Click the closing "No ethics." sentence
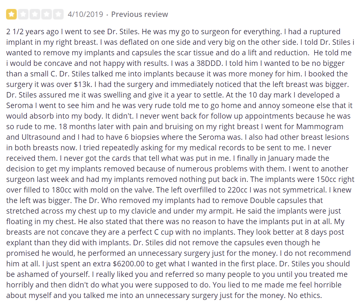The height and width of the screenshot is (306, 362). click(x=305, y=295)
